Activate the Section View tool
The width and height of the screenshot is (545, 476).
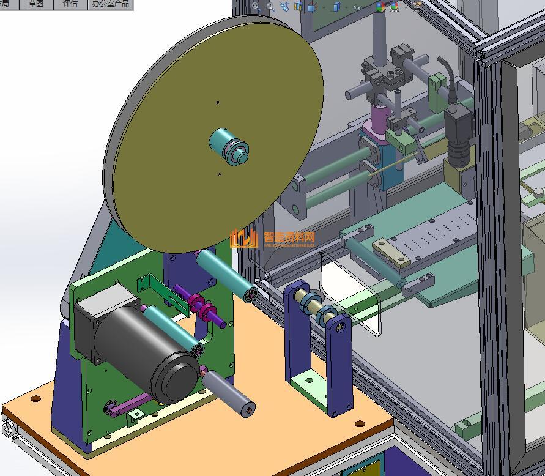pos(298,7)
